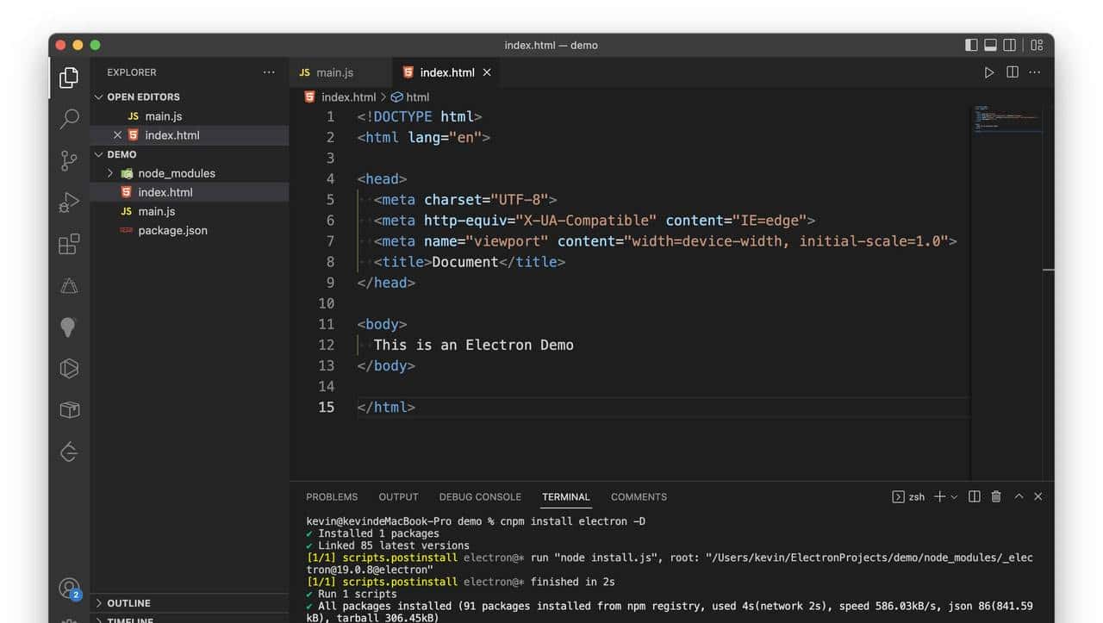Toggle the bottom panel layout button
The image size is (1103, 623).
tap(990, 45)
